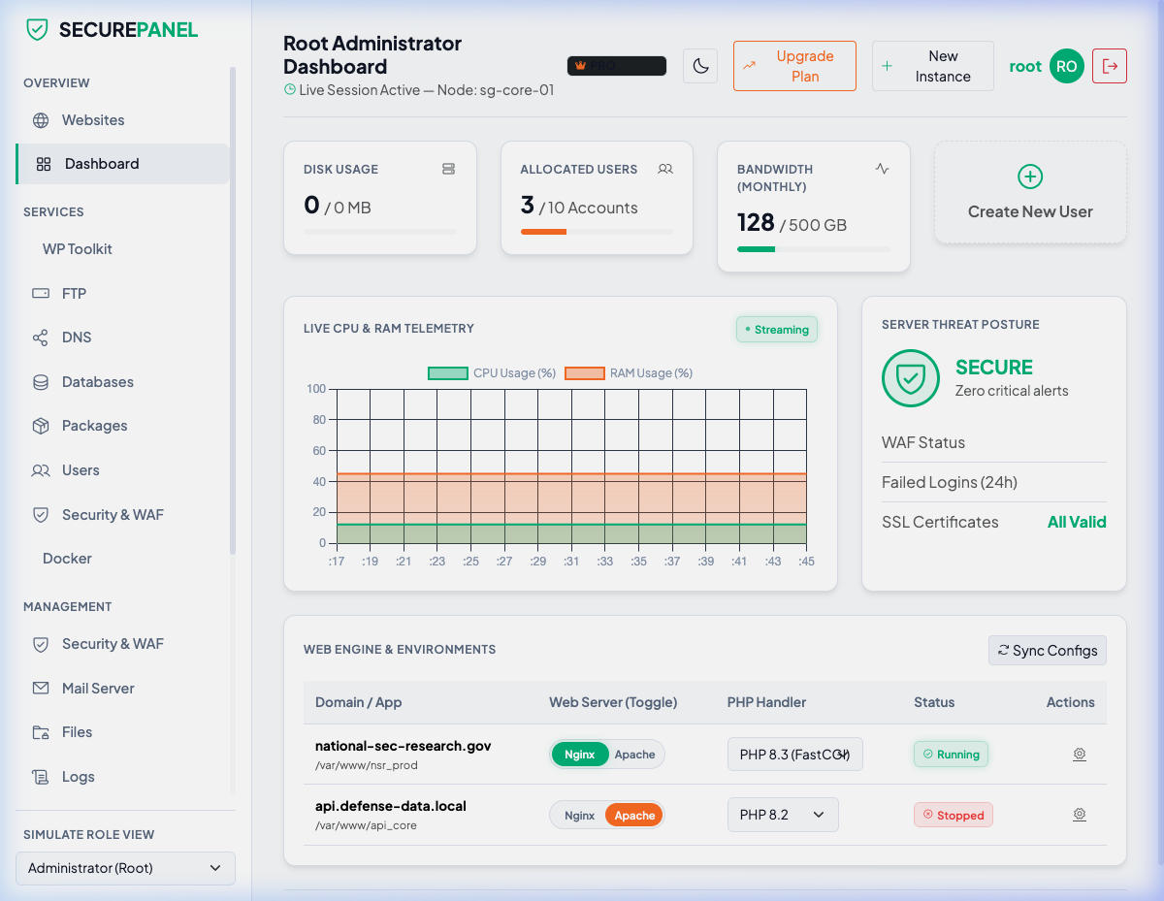Open PHP 8.2 handler dropdown
This screenshot has width=1164, height=901.
click(x=783, y=815)
